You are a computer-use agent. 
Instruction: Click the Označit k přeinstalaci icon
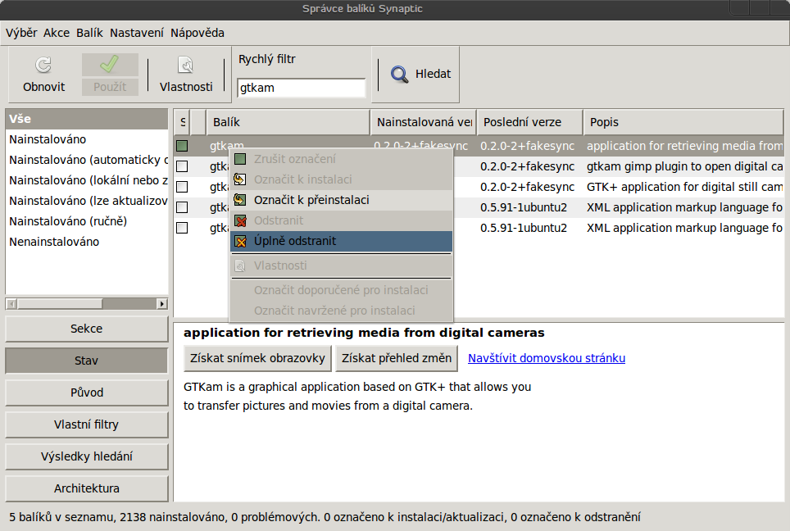[240, 200]
